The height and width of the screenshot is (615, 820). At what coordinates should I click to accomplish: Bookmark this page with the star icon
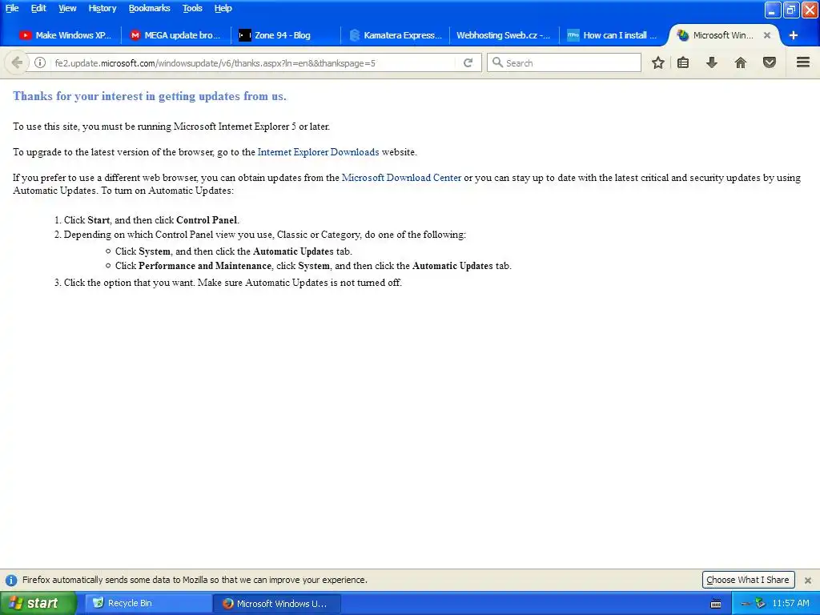click(x=658, y=62)
